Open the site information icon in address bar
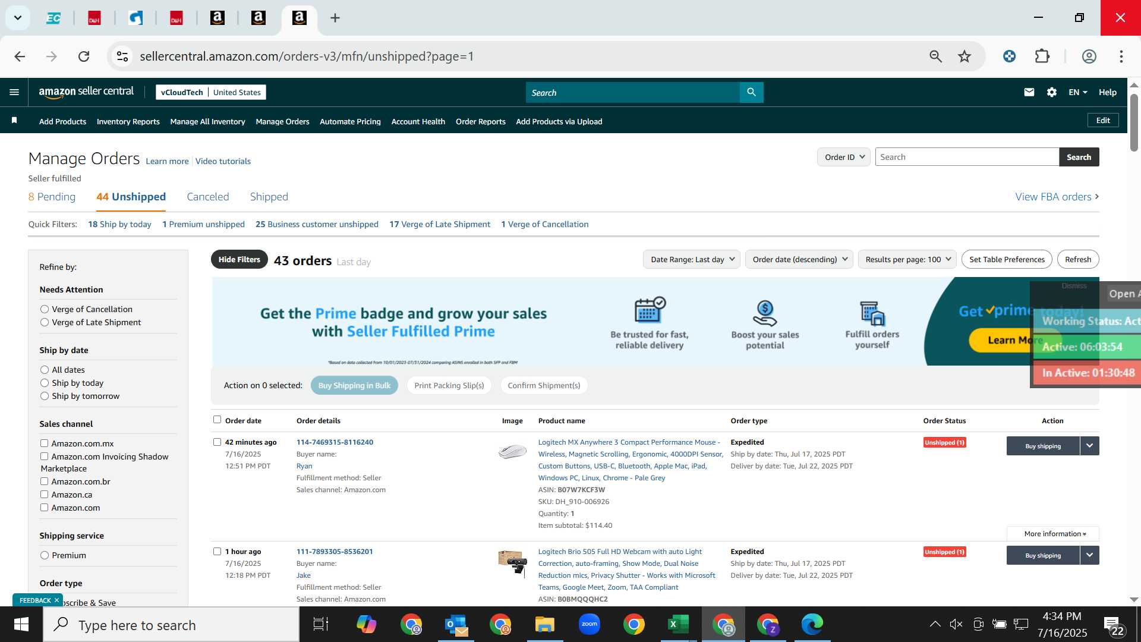Image resolution: width=1141 pixels, height=642 pixels. (x=122, y=56)
